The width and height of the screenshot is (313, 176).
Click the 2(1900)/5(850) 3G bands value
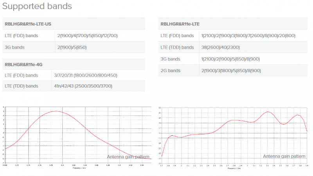70,48
